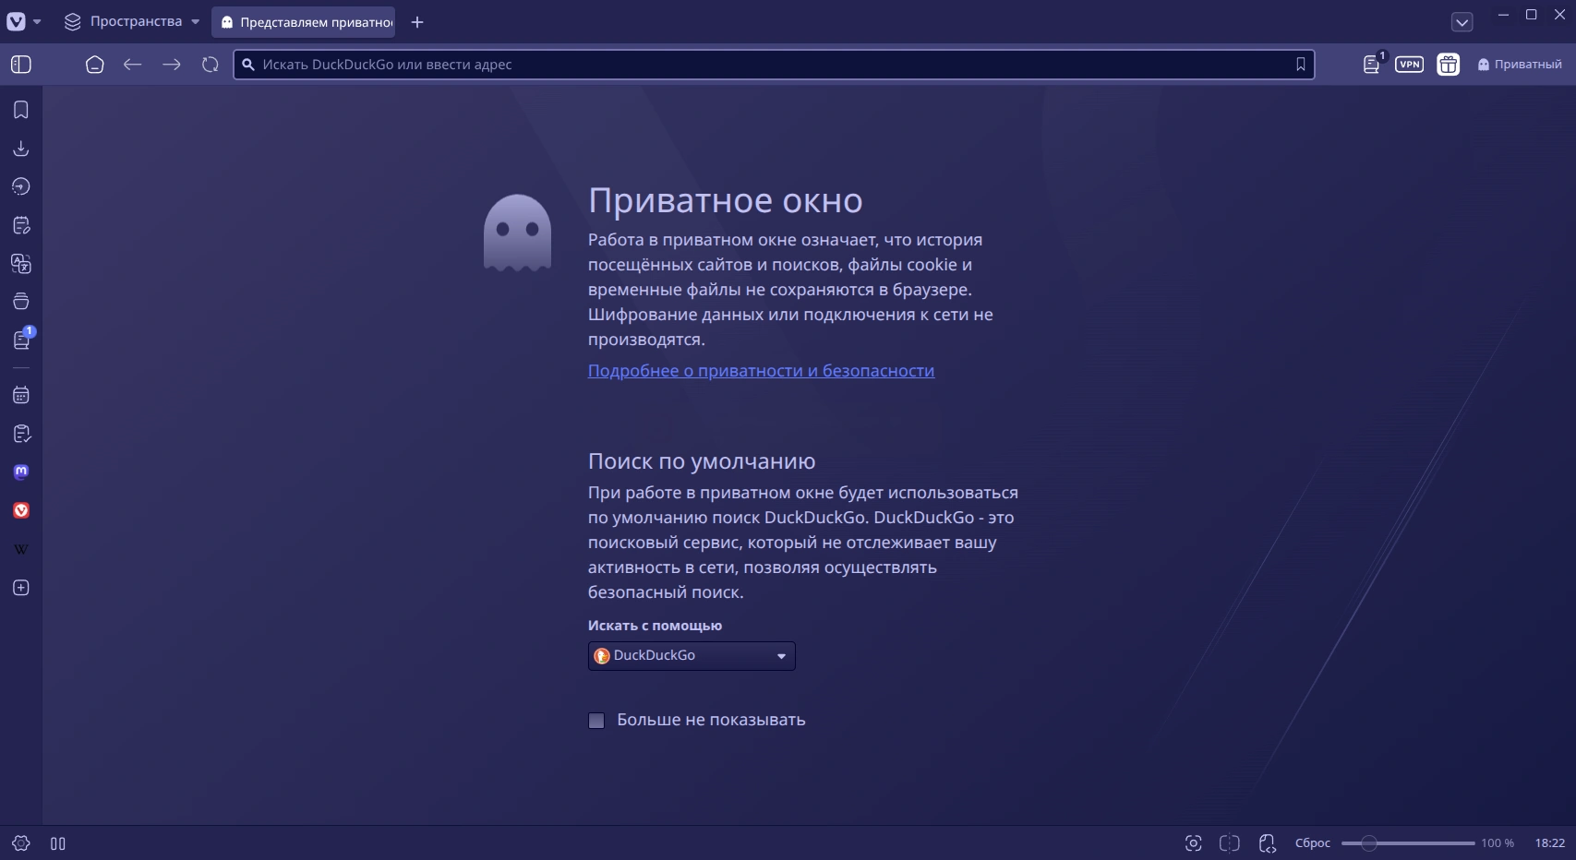Viewport: 1576px width, 860px height.
Task: Open 'Подробнее о приватности и безопасности' link
Action: pos(762,370)
